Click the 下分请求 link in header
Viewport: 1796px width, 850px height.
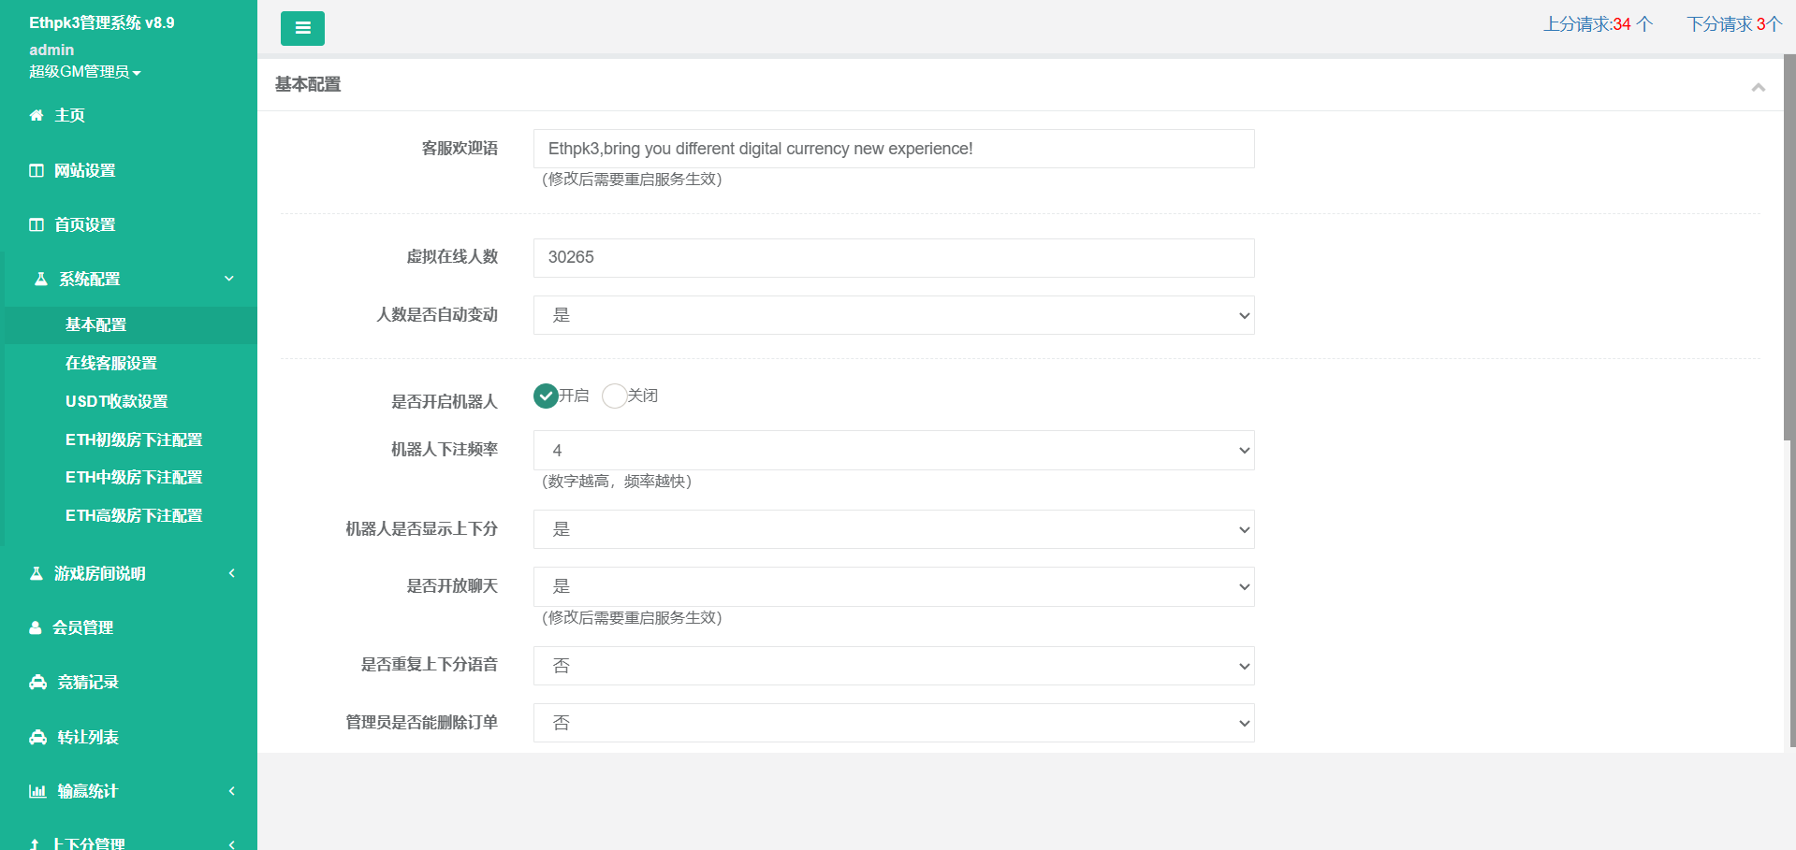tap(1733, 24)
